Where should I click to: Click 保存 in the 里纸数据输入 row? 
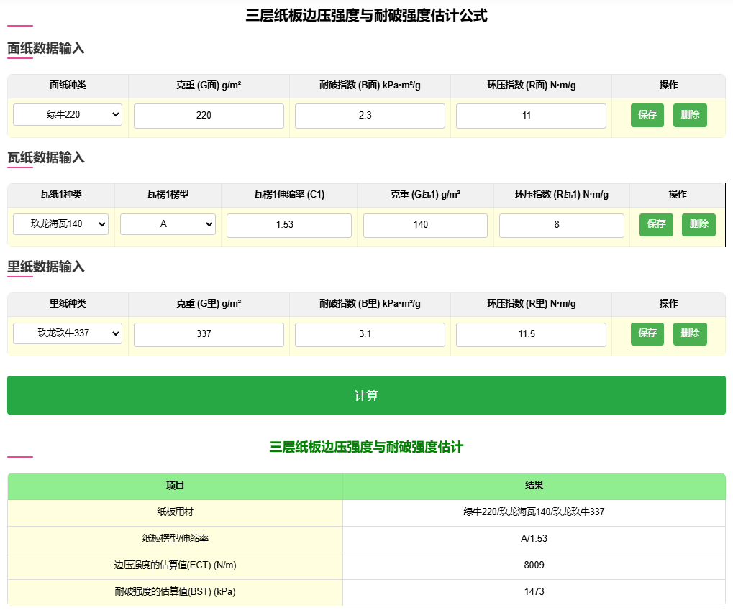pos(647,333)
